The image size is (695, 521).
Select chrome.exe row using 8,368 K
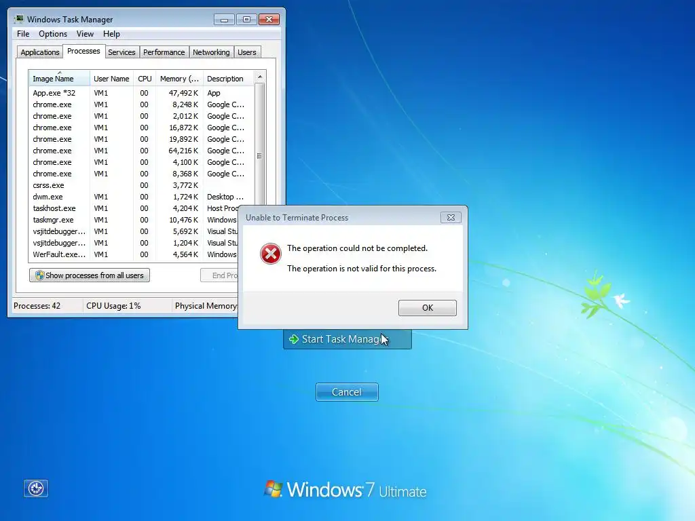click(141, 174)
